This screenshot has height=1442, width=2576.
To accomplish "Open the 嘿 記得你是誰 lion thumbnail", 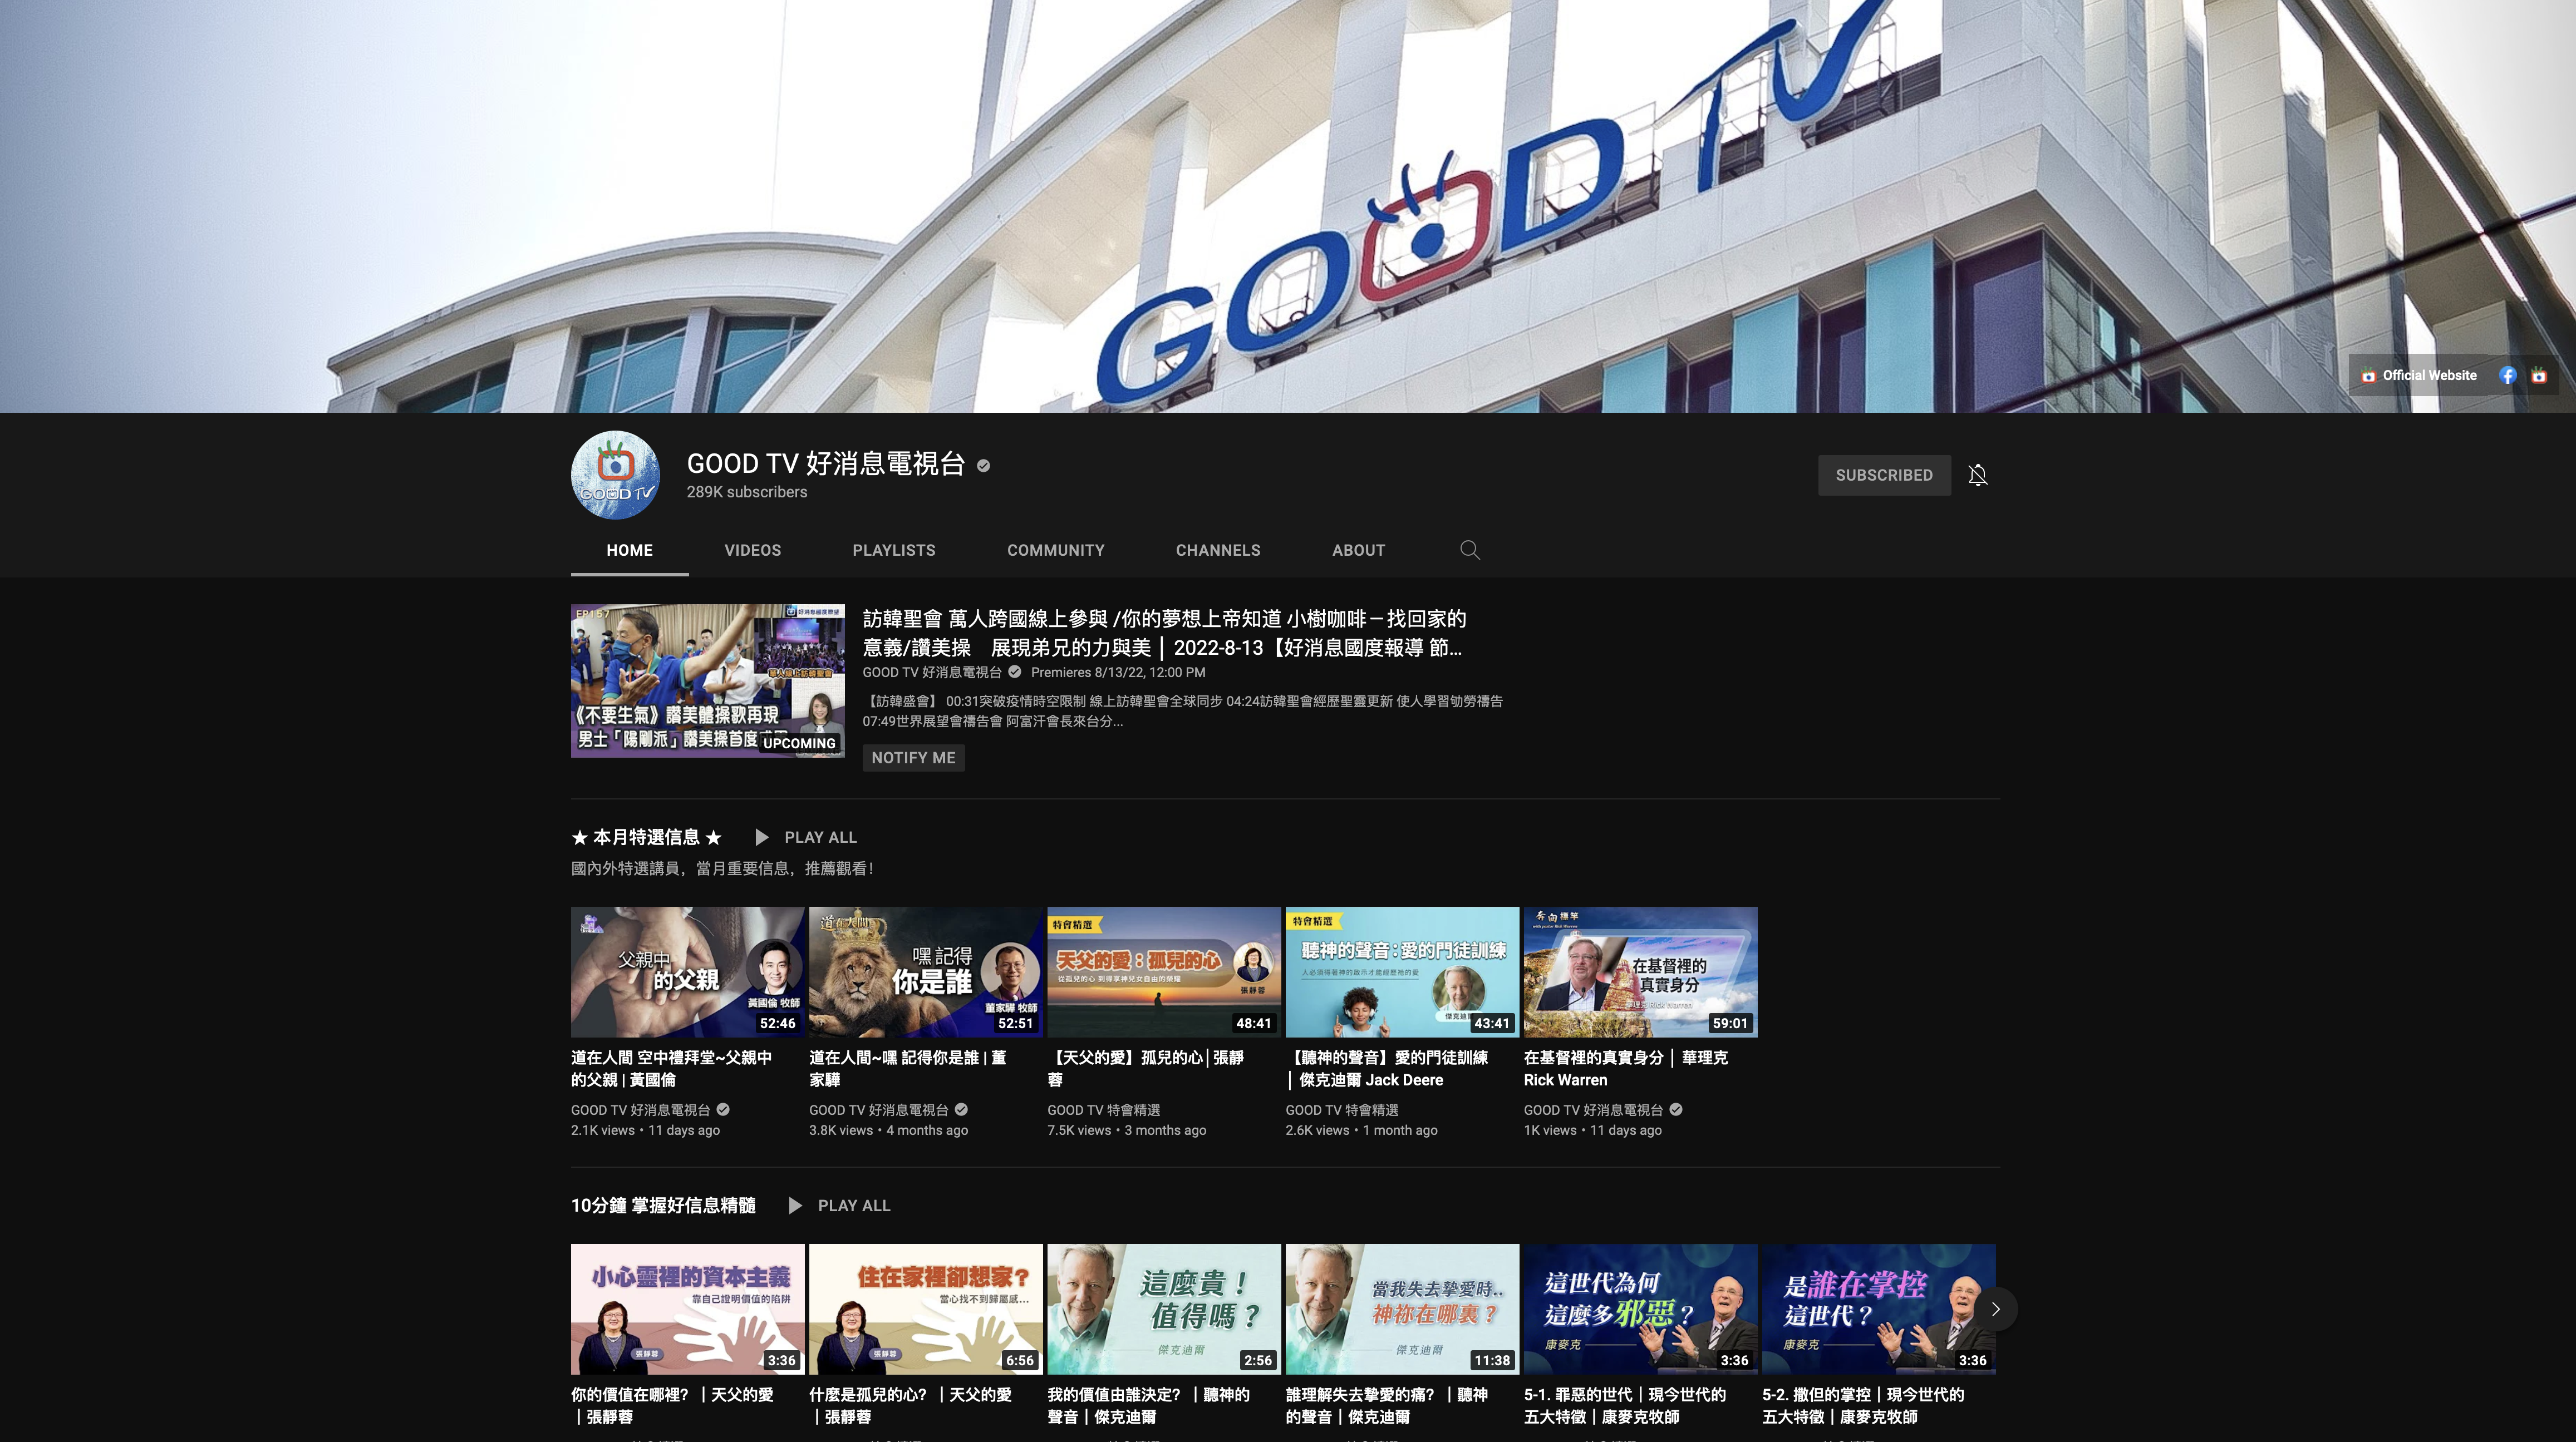I will [x=925, y=972].
